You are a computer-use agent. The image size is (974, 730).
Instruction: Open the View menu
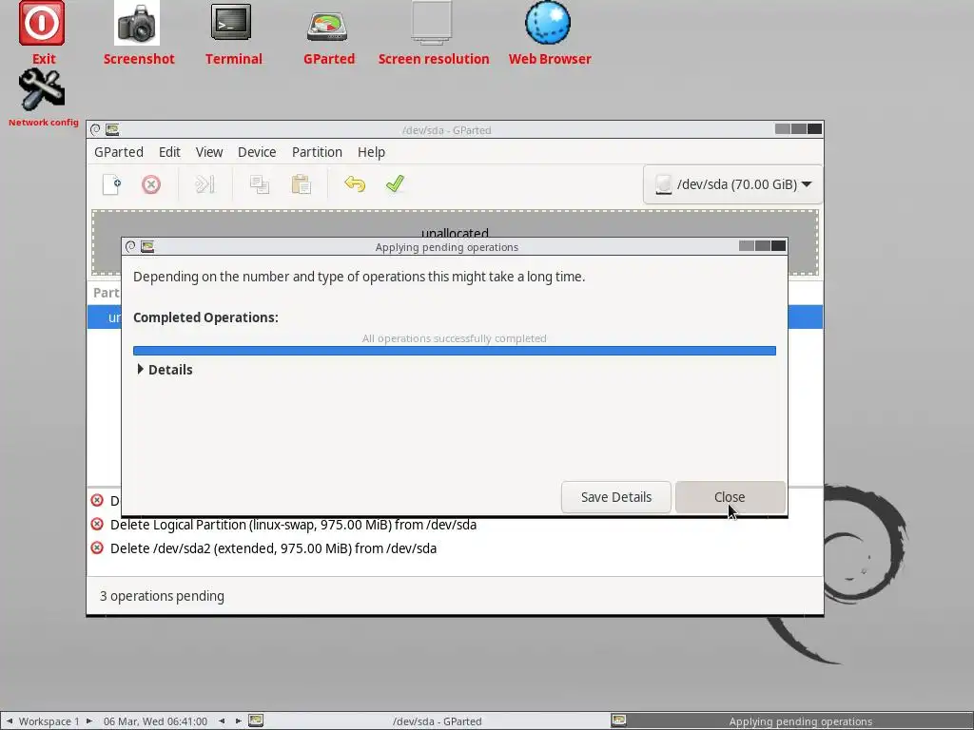click(209, 152)
